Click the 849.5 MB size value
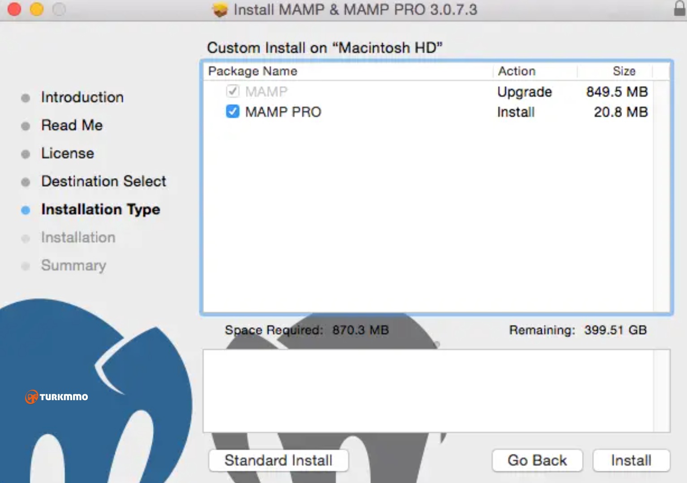The height and width of the screenshot is (483, 687). pos(617,91)
